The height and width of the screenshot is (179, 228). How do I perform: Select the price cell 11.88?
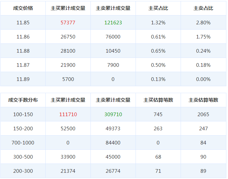coord(23,51)
